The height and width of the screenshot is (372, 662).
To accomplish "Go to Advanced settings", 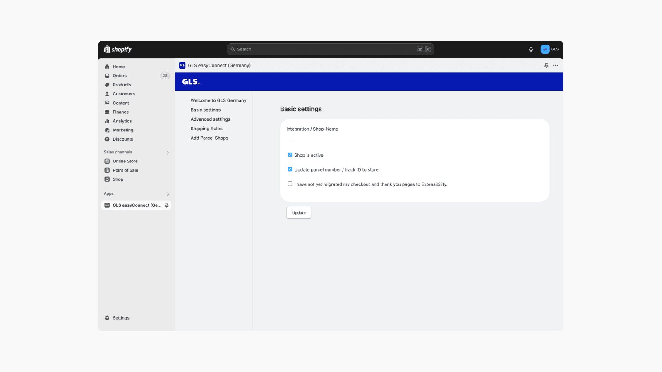I will click(210, 119).
